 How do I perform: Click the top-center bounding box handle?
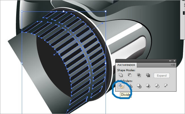[x=64, y=12]
